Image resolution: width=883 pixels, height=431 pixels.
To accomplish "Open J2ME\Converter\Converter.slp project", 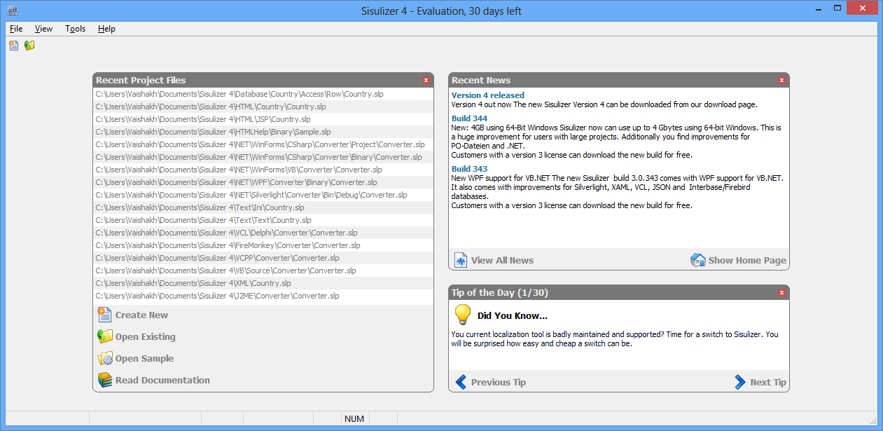I will tap(263, 296).
